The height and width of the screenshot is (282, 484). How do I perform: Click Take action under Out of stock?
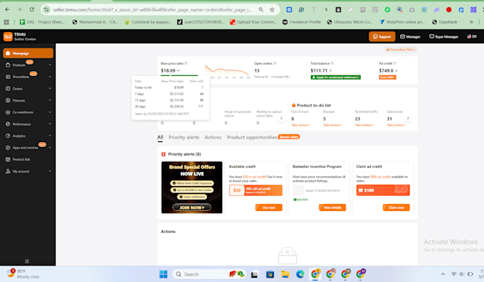[x=300, y=125]
